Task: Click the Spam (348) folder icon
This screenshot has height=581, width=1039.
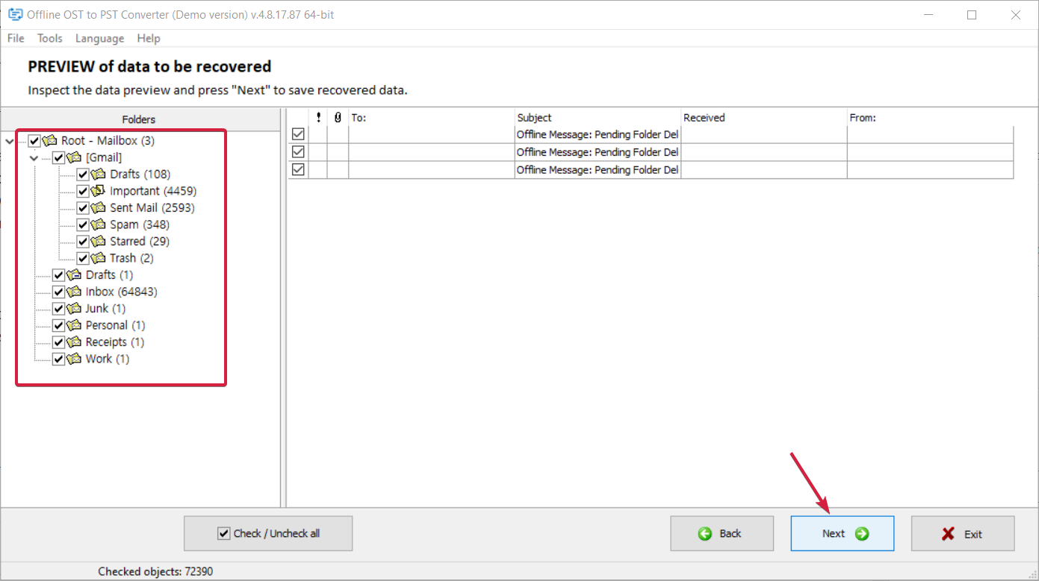Action: (x=98, y=224)
